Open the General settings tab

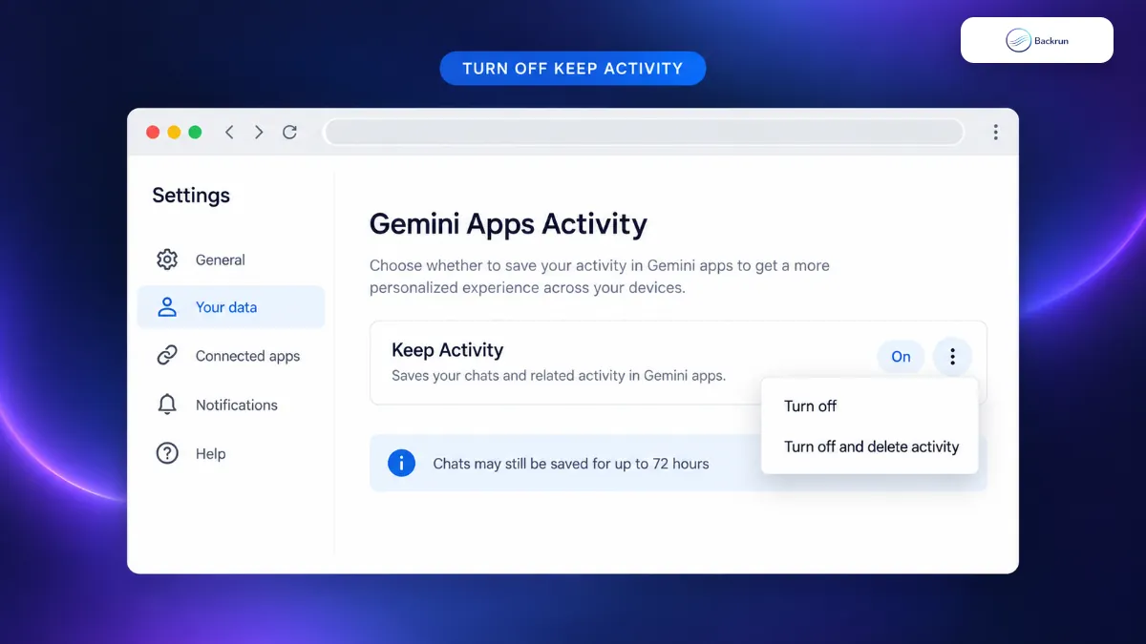pyautogui.click(x=230, y=260)
